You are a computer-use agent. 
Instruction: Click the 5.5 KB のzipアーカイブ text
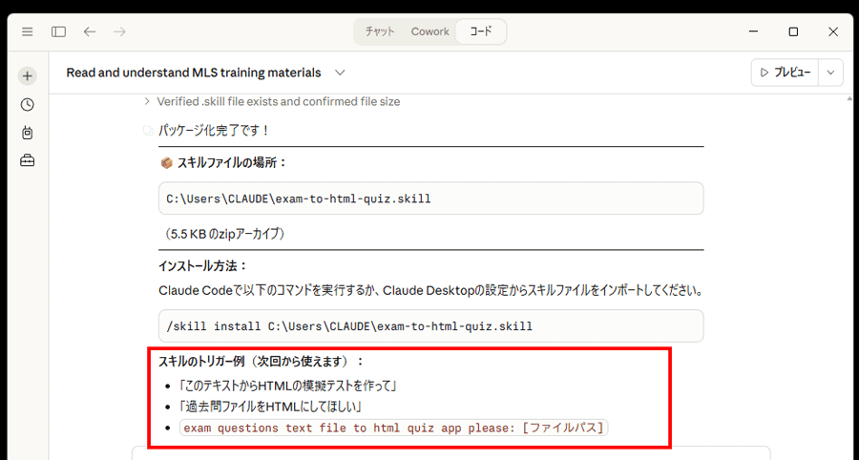[224, 234]
